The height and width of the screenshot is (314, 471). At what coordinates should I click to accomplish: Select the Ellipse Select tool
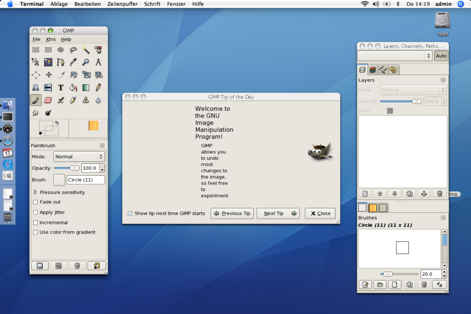click(x=61, y=50)
